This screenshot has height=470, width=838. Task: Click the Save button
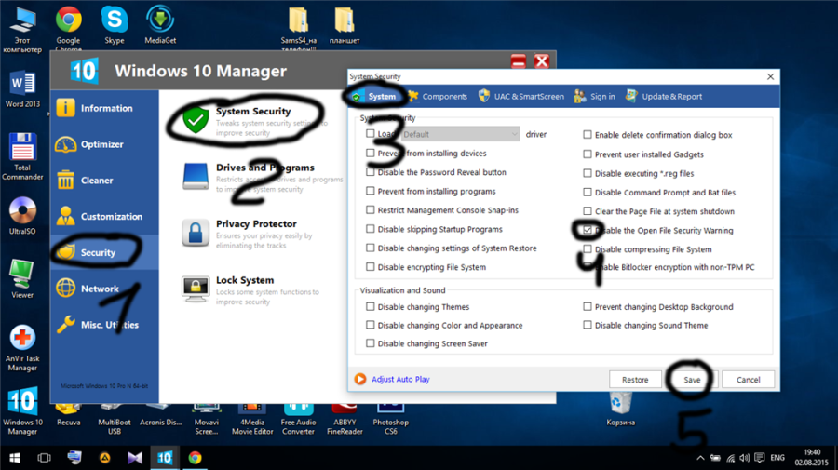pos(692,379)
